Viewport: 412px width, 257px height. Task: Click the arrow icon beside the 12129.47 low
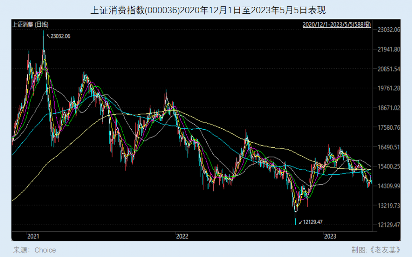pos(300,221)
